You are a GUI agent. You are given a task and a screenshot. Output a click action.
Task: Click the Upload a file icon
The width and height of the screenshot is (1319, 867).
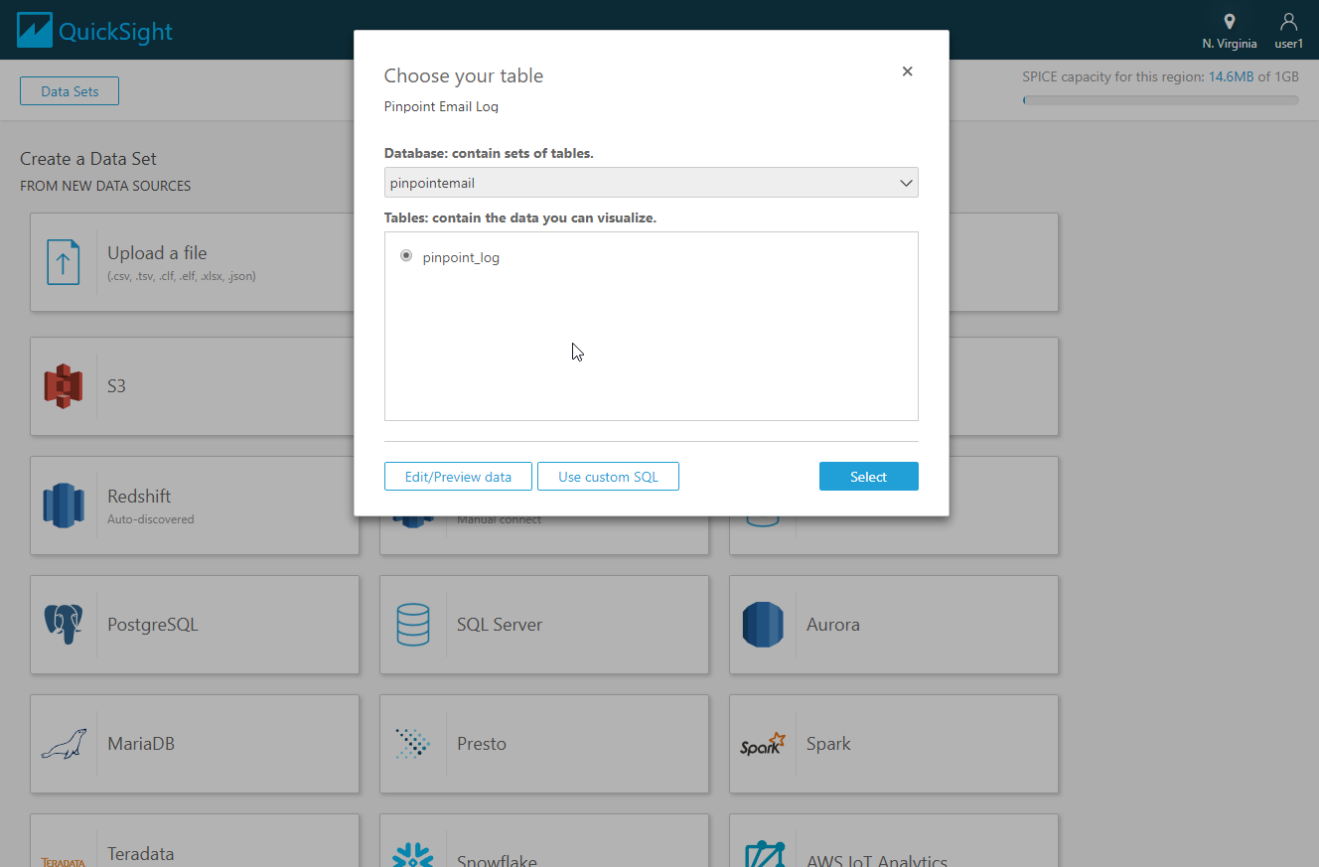[x=64, y=262]
